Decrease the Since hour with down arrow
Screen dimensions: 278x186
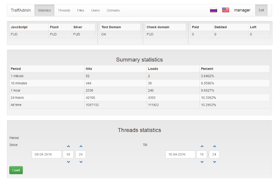(x=68, y=162)
